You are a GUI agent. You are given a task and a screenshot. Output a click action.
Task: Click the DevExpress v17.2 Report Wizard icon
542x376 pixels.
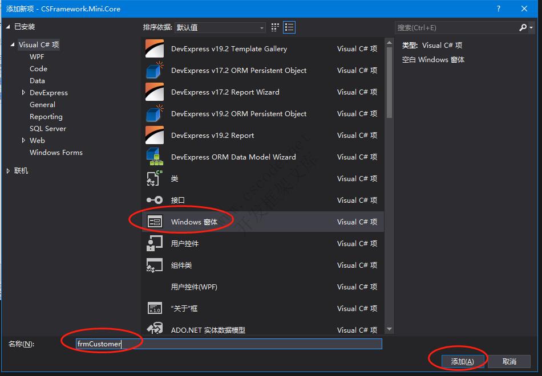(155, 92)
